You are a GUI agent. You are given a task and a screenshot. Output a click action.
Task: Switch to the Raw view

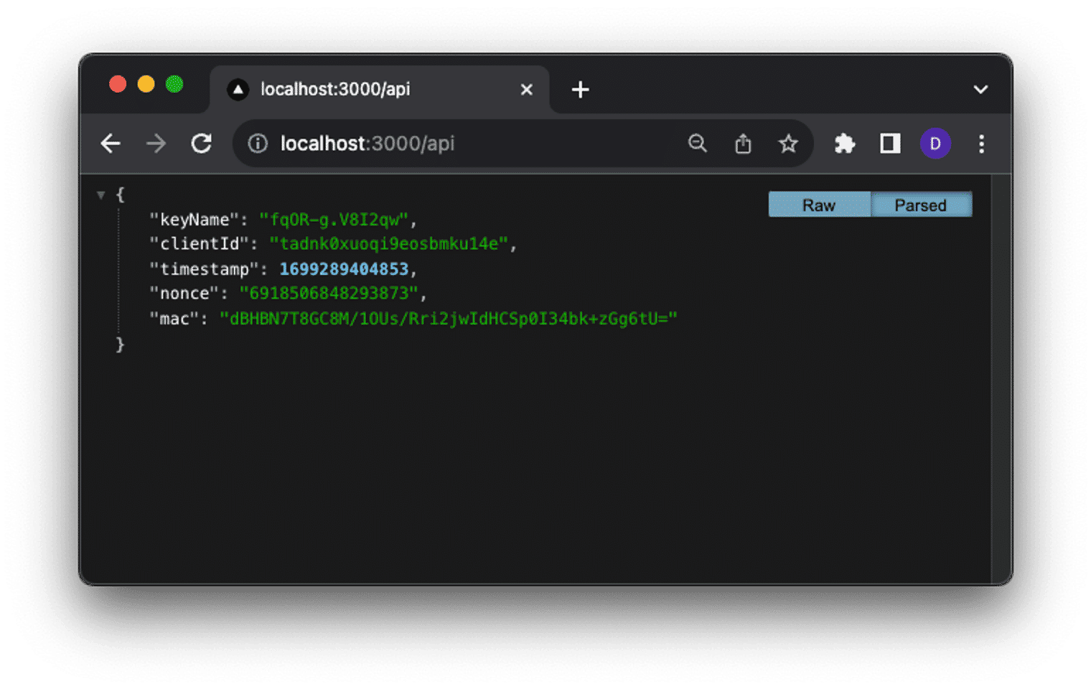(818, 205)
